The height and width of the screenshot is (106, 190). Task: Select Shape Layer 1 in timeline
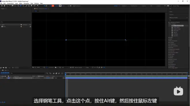point(23,78)
